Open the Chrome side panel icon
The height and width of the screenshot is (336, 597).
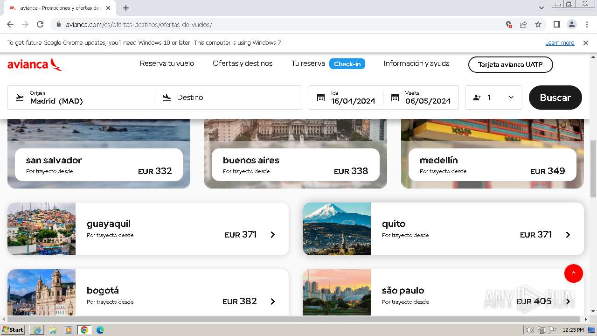(556, 24)
